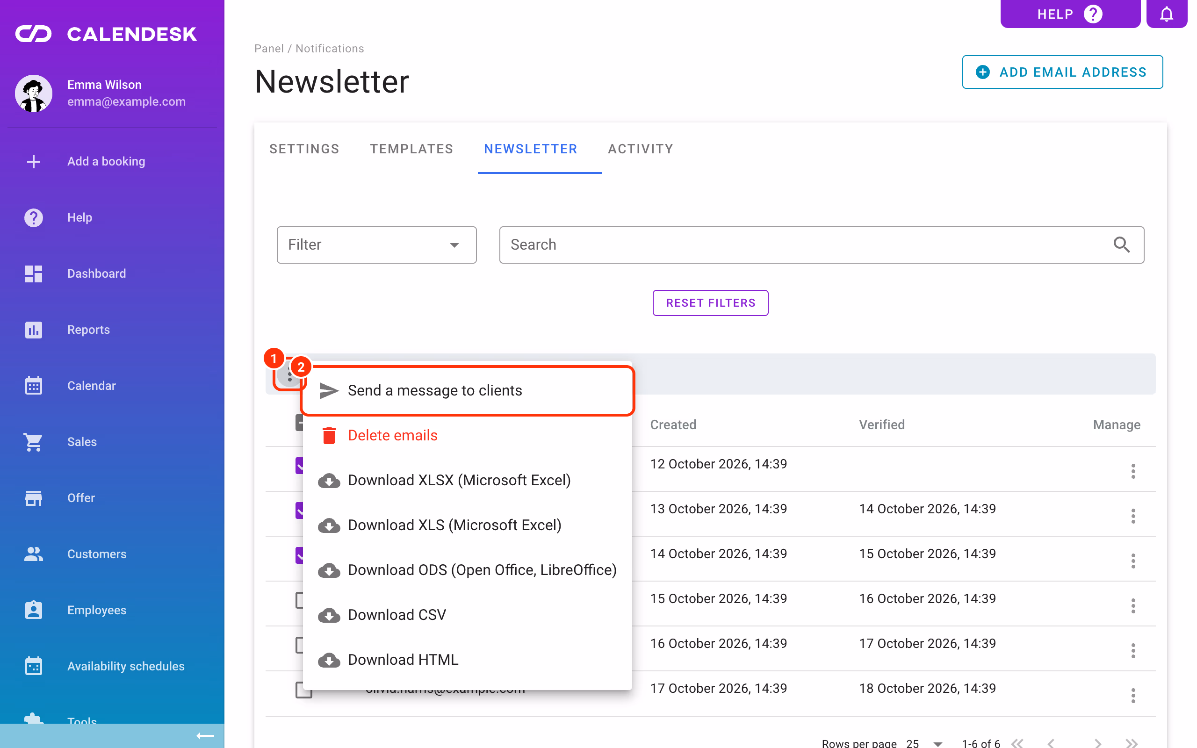This screenshot has height=748, width=1197.
Task: Click verified date 18 October 2026, 14:39
Action: click(927, 688)
